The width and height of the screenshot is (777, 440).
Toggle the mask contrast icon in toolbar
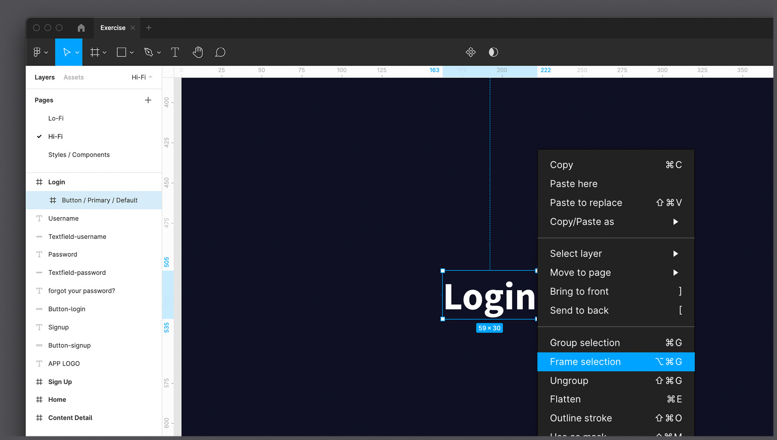pos(493,52)
